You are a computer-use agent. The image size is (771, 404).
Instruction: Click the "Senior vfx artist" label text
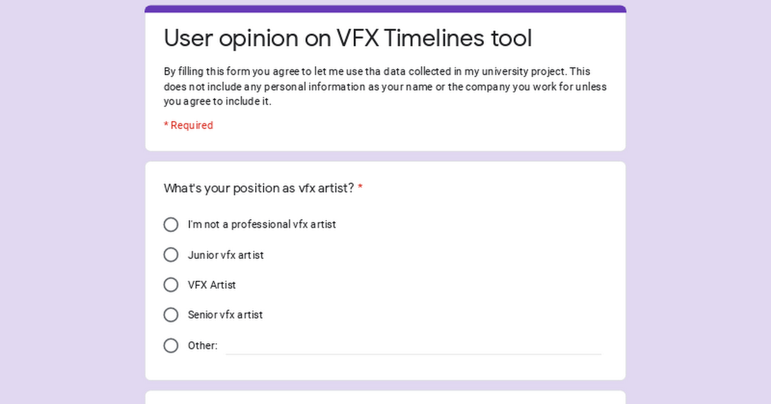pos(225,315)
